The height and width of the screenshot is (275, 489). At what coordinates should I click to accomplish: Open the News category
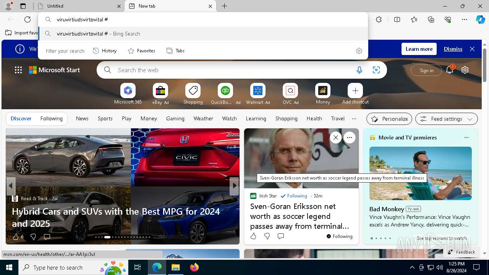coord(82,119)
